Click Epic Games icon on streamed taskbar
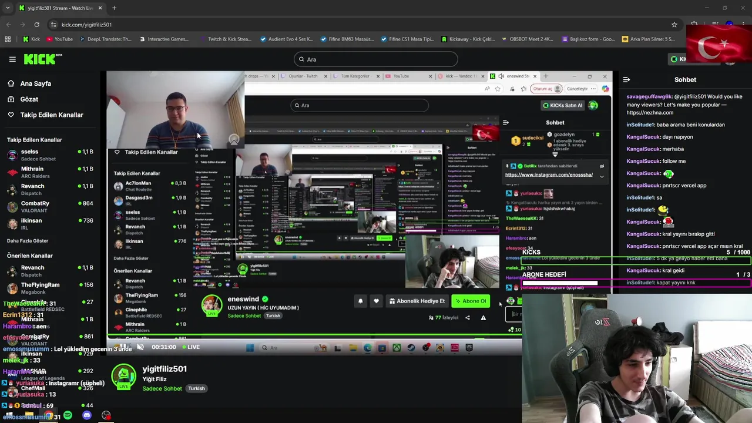Viewport: 752px width, 423px height. click(469, 348)
